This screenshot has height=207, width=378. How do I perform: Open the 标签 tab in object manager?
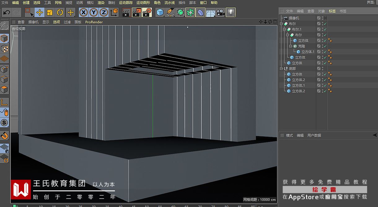[x=332, y=11]
